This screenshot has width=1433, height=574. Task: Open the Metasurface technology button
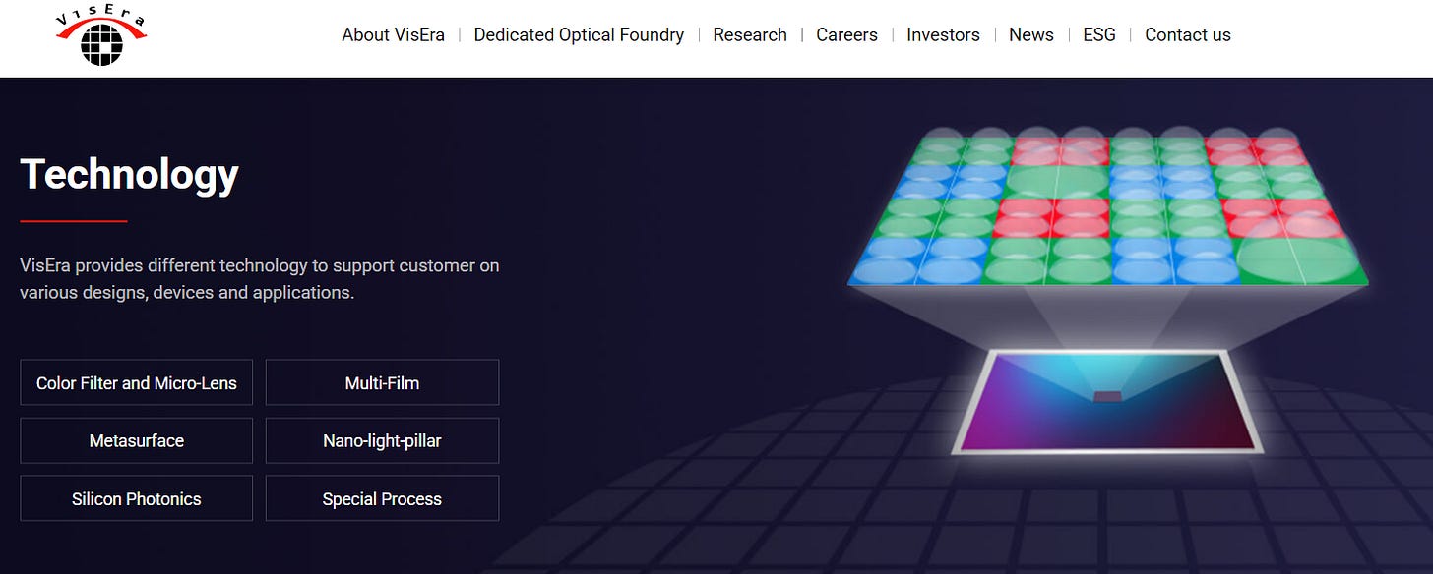137,440
